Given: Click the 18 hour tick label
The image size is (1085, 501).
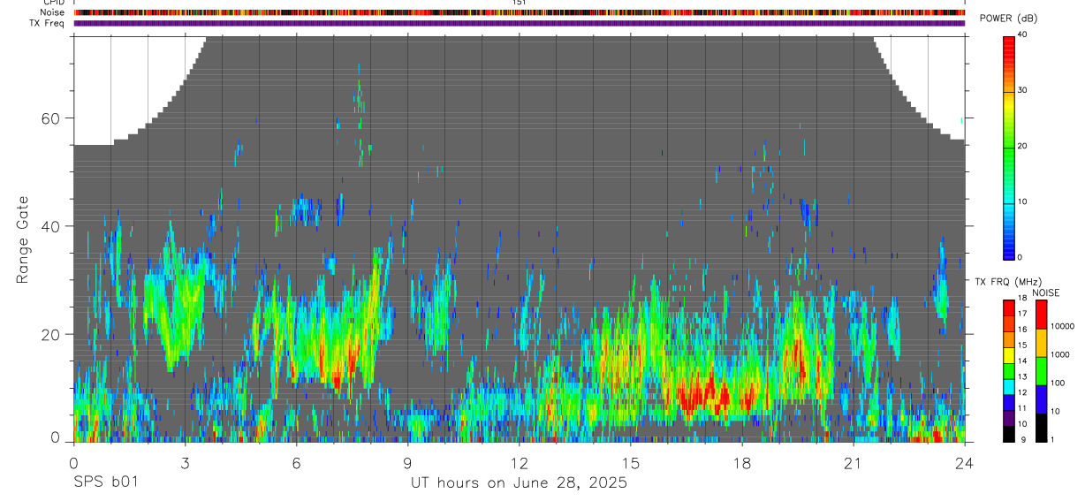Looking at the screenshot, I should click(x=742, y=463).
